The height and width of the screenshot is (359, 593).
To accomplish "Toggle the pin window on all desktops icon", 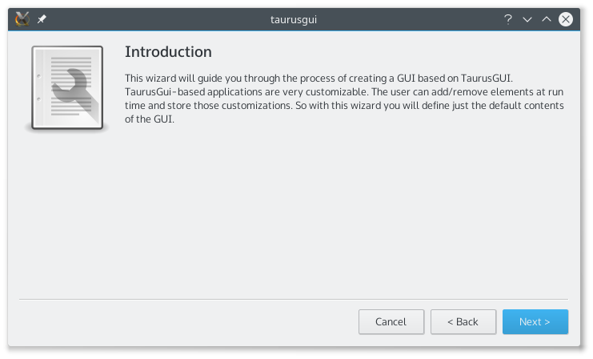I will click(x=42, y=19).
